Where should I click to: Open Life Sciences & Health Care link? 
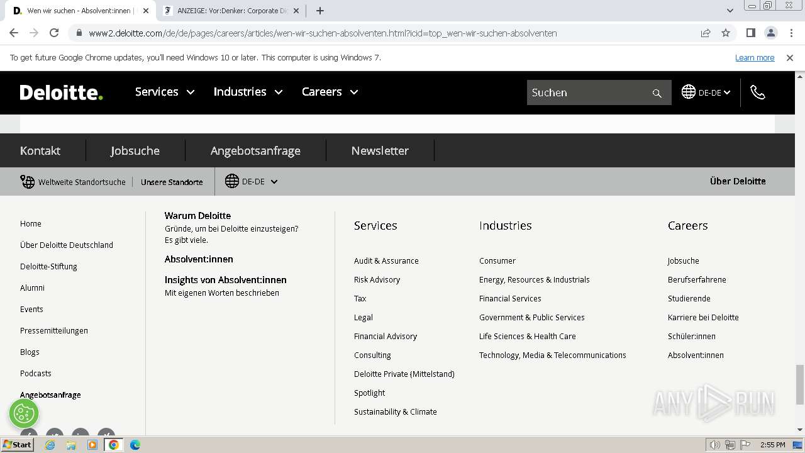(528, 336)
